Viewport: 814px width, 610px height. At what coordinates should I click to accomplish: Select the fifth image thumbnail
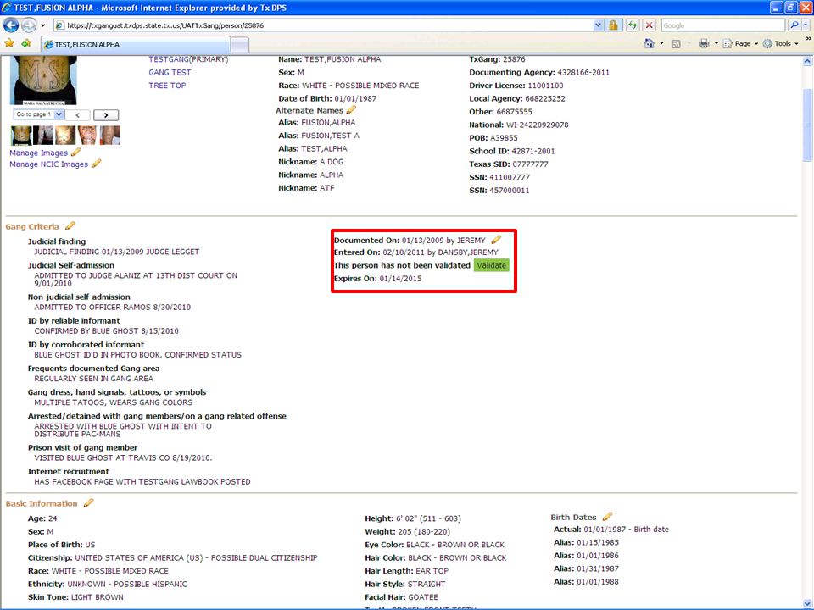(x=109, y=135)
